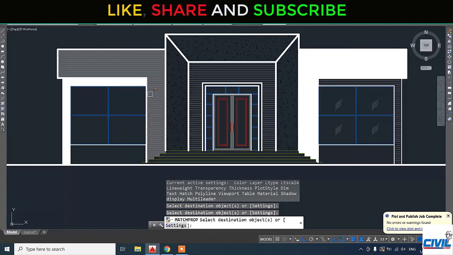The image size is (453, 255).
Task: Select the Table tool
Action: click(x=3, y=119)
